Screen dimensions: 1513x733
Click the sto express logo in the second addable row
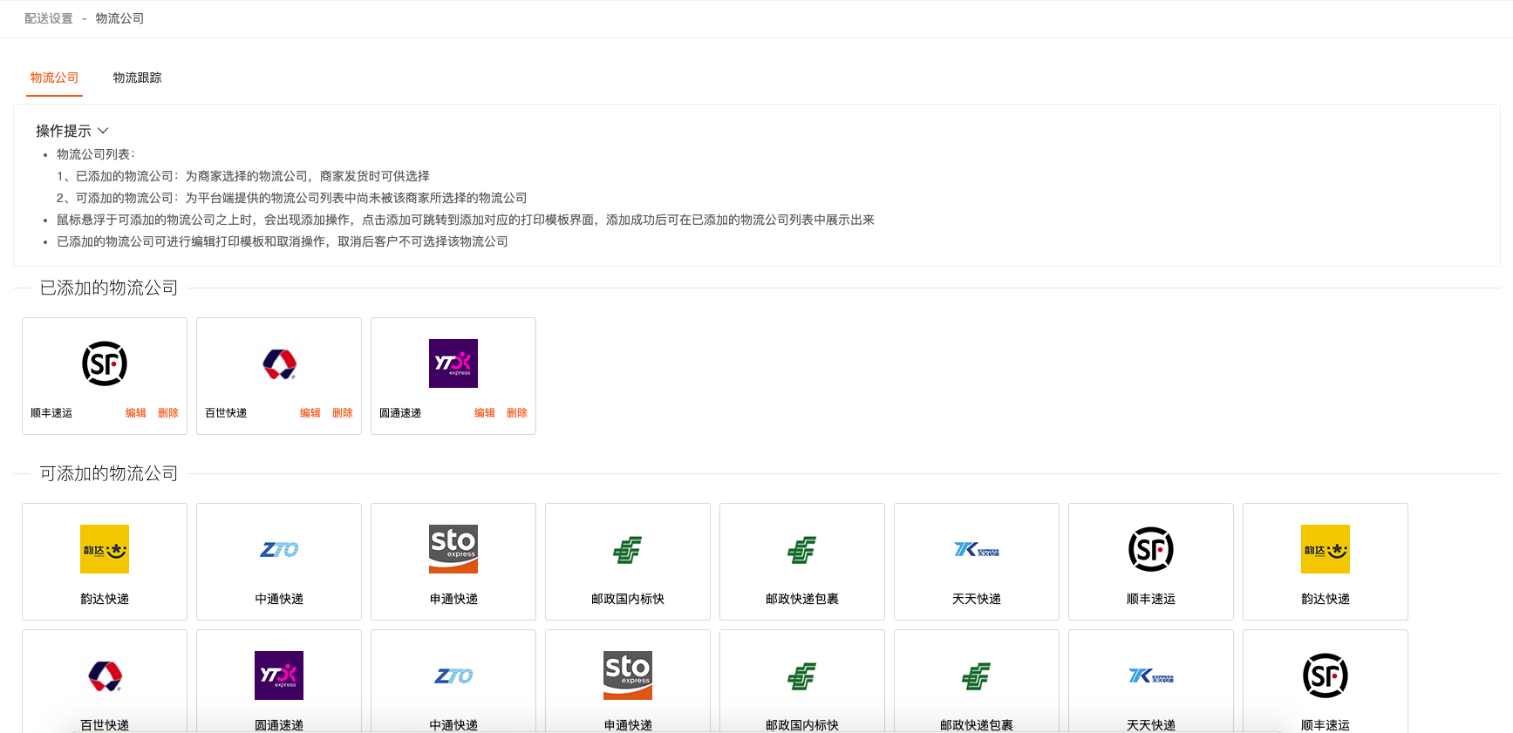628,675
